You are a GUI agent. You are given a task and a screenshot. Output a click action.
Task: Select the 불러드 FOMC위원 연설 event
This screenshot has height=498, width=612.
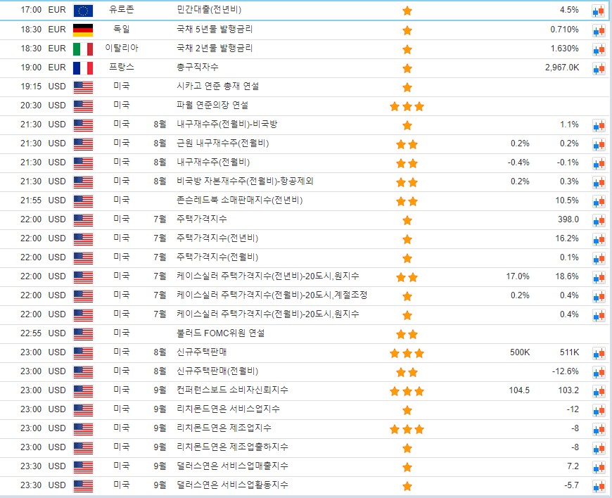(x=220, y=333)
